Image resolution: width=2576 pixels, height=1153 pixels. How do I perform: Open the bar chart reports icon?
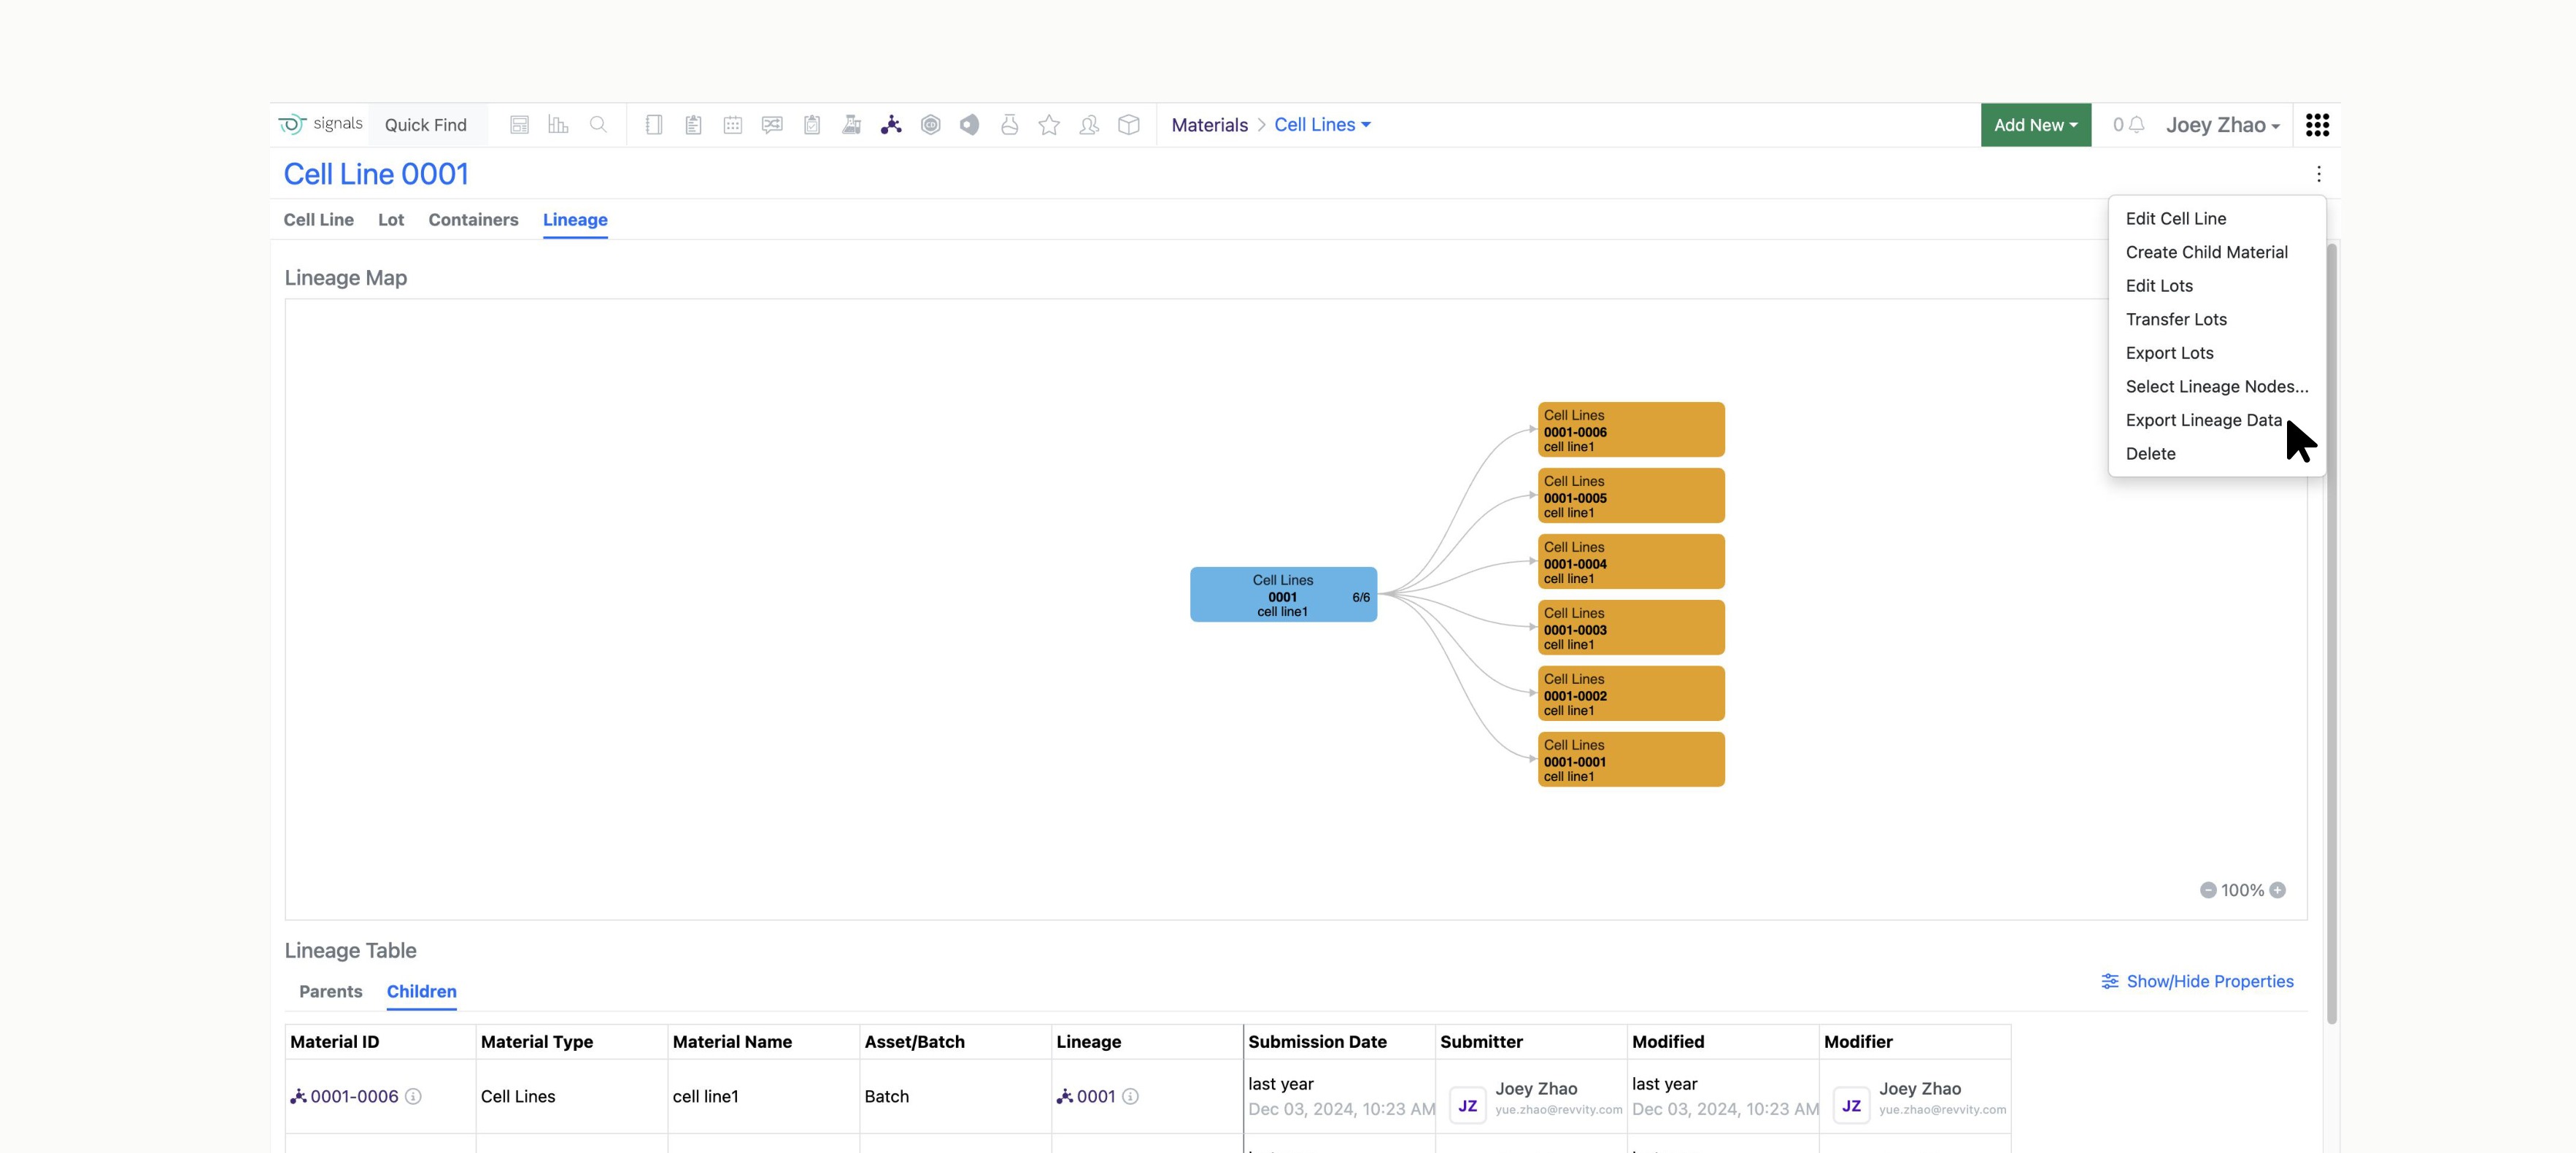pos(558,125)
